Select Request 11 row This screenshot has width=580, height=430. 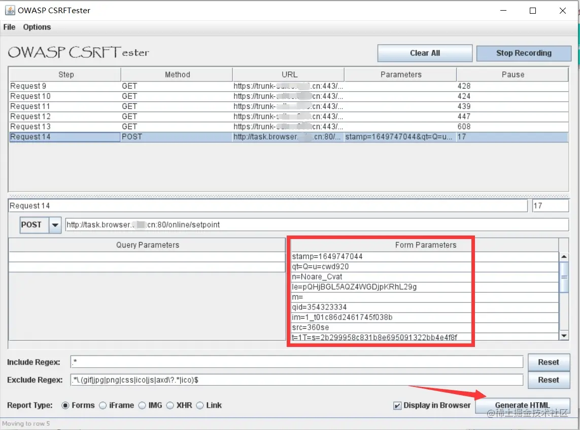pos(289,106)
